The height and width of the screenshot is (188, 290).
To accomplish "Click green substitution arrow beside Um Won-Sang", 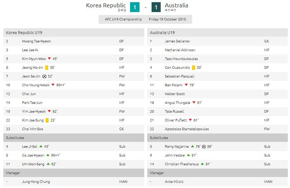I will tap(48, 164).
